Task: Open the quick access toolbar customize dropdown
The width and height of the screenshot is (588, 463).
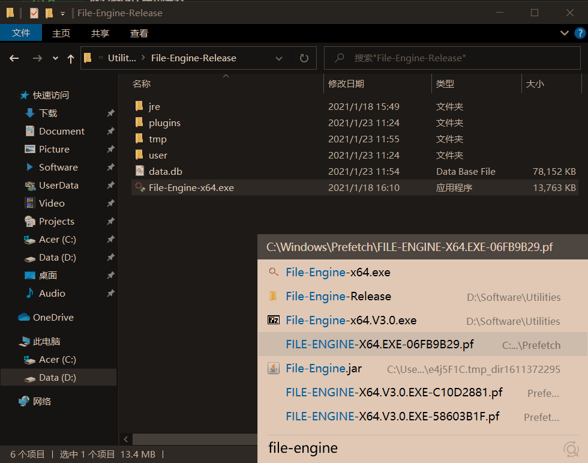Action: 62,14
